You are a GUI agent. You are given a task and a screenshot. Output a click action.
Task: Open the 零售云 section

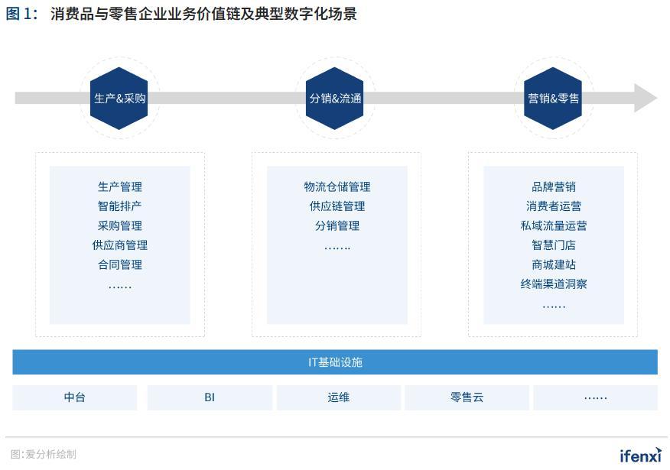(x=467, y=397)
